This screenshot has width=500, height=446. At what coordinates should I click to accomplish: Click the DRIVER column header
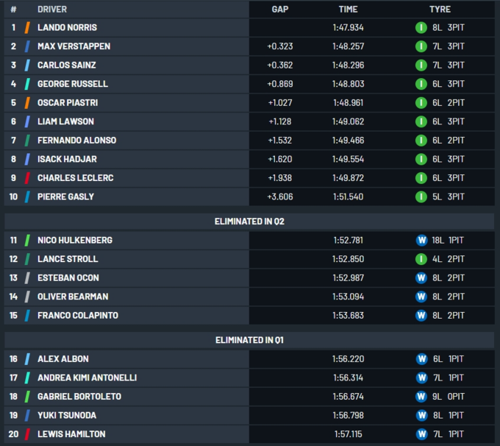[x=52, y=10]
